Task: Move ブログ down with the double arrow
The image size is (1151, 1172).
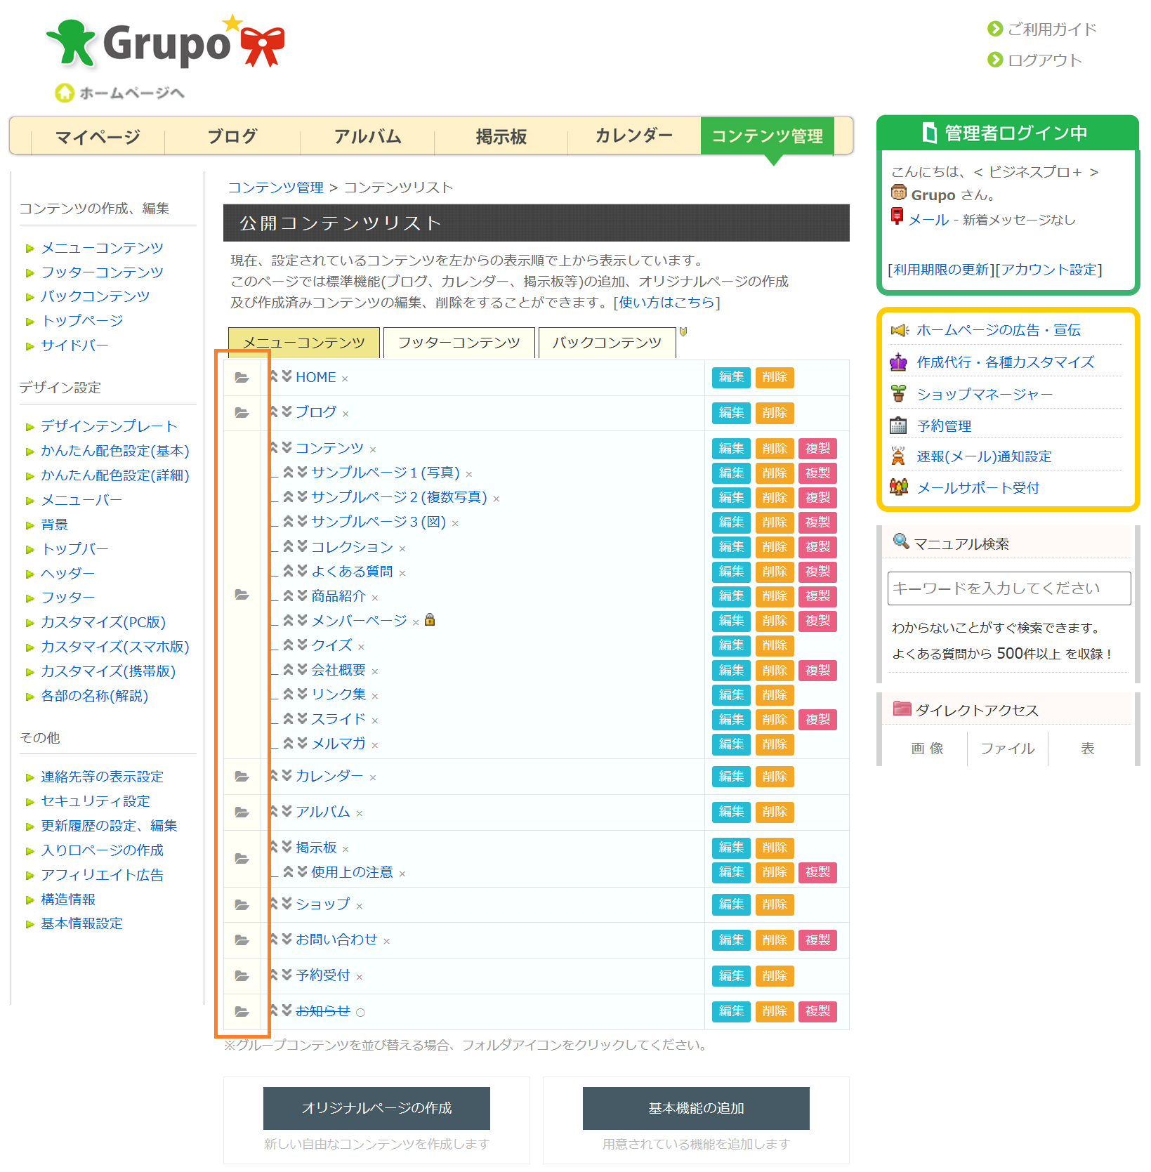Action: tap(287, 412)
